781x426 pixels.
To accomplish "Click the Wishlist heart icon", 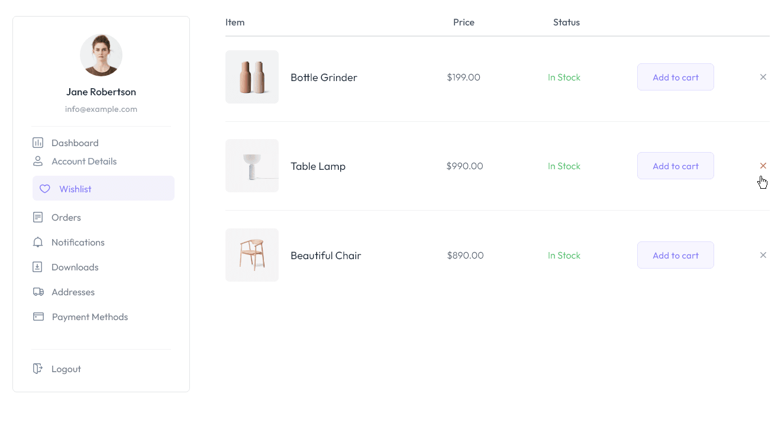I will coord(44,189).
